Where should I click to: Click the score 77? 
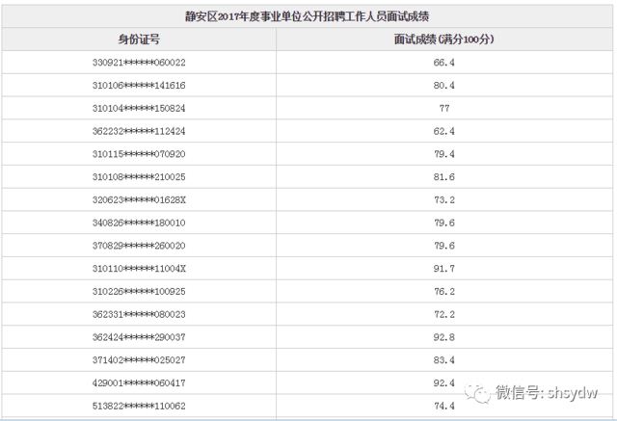pos(444,108)
